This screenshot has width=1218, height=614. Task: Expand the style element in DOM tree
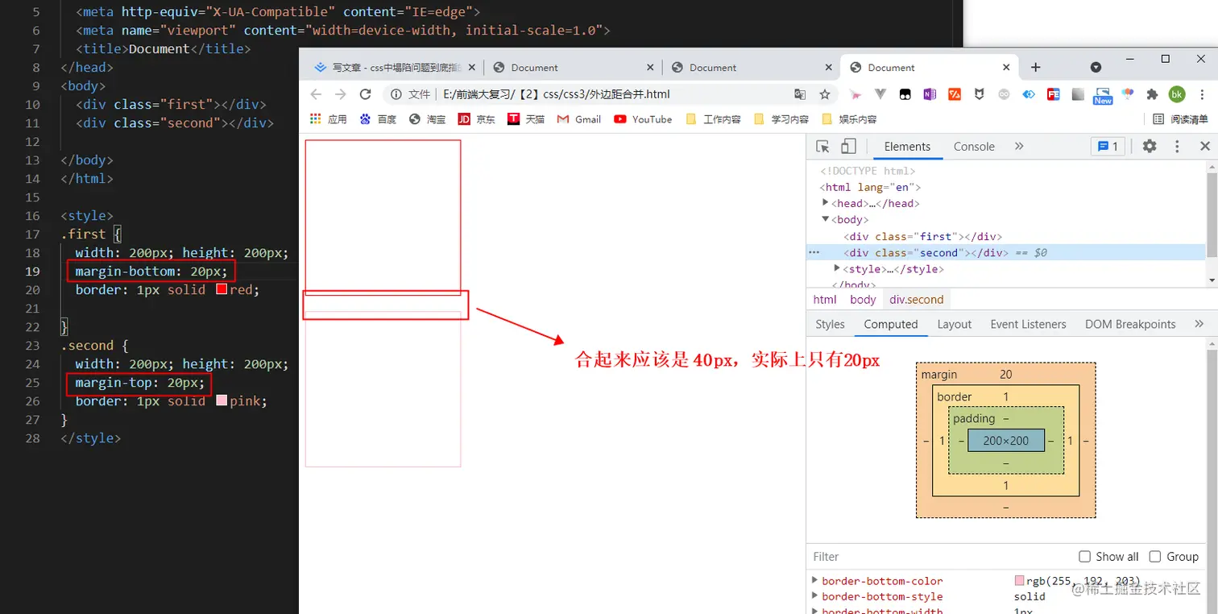click(837, 268)
